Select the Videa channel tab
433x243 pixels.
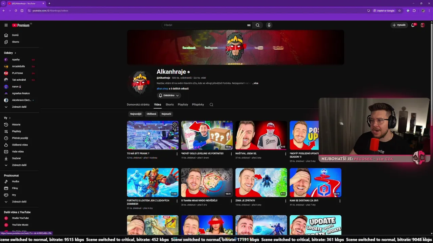pyautogui.click(x=157, y=105)
